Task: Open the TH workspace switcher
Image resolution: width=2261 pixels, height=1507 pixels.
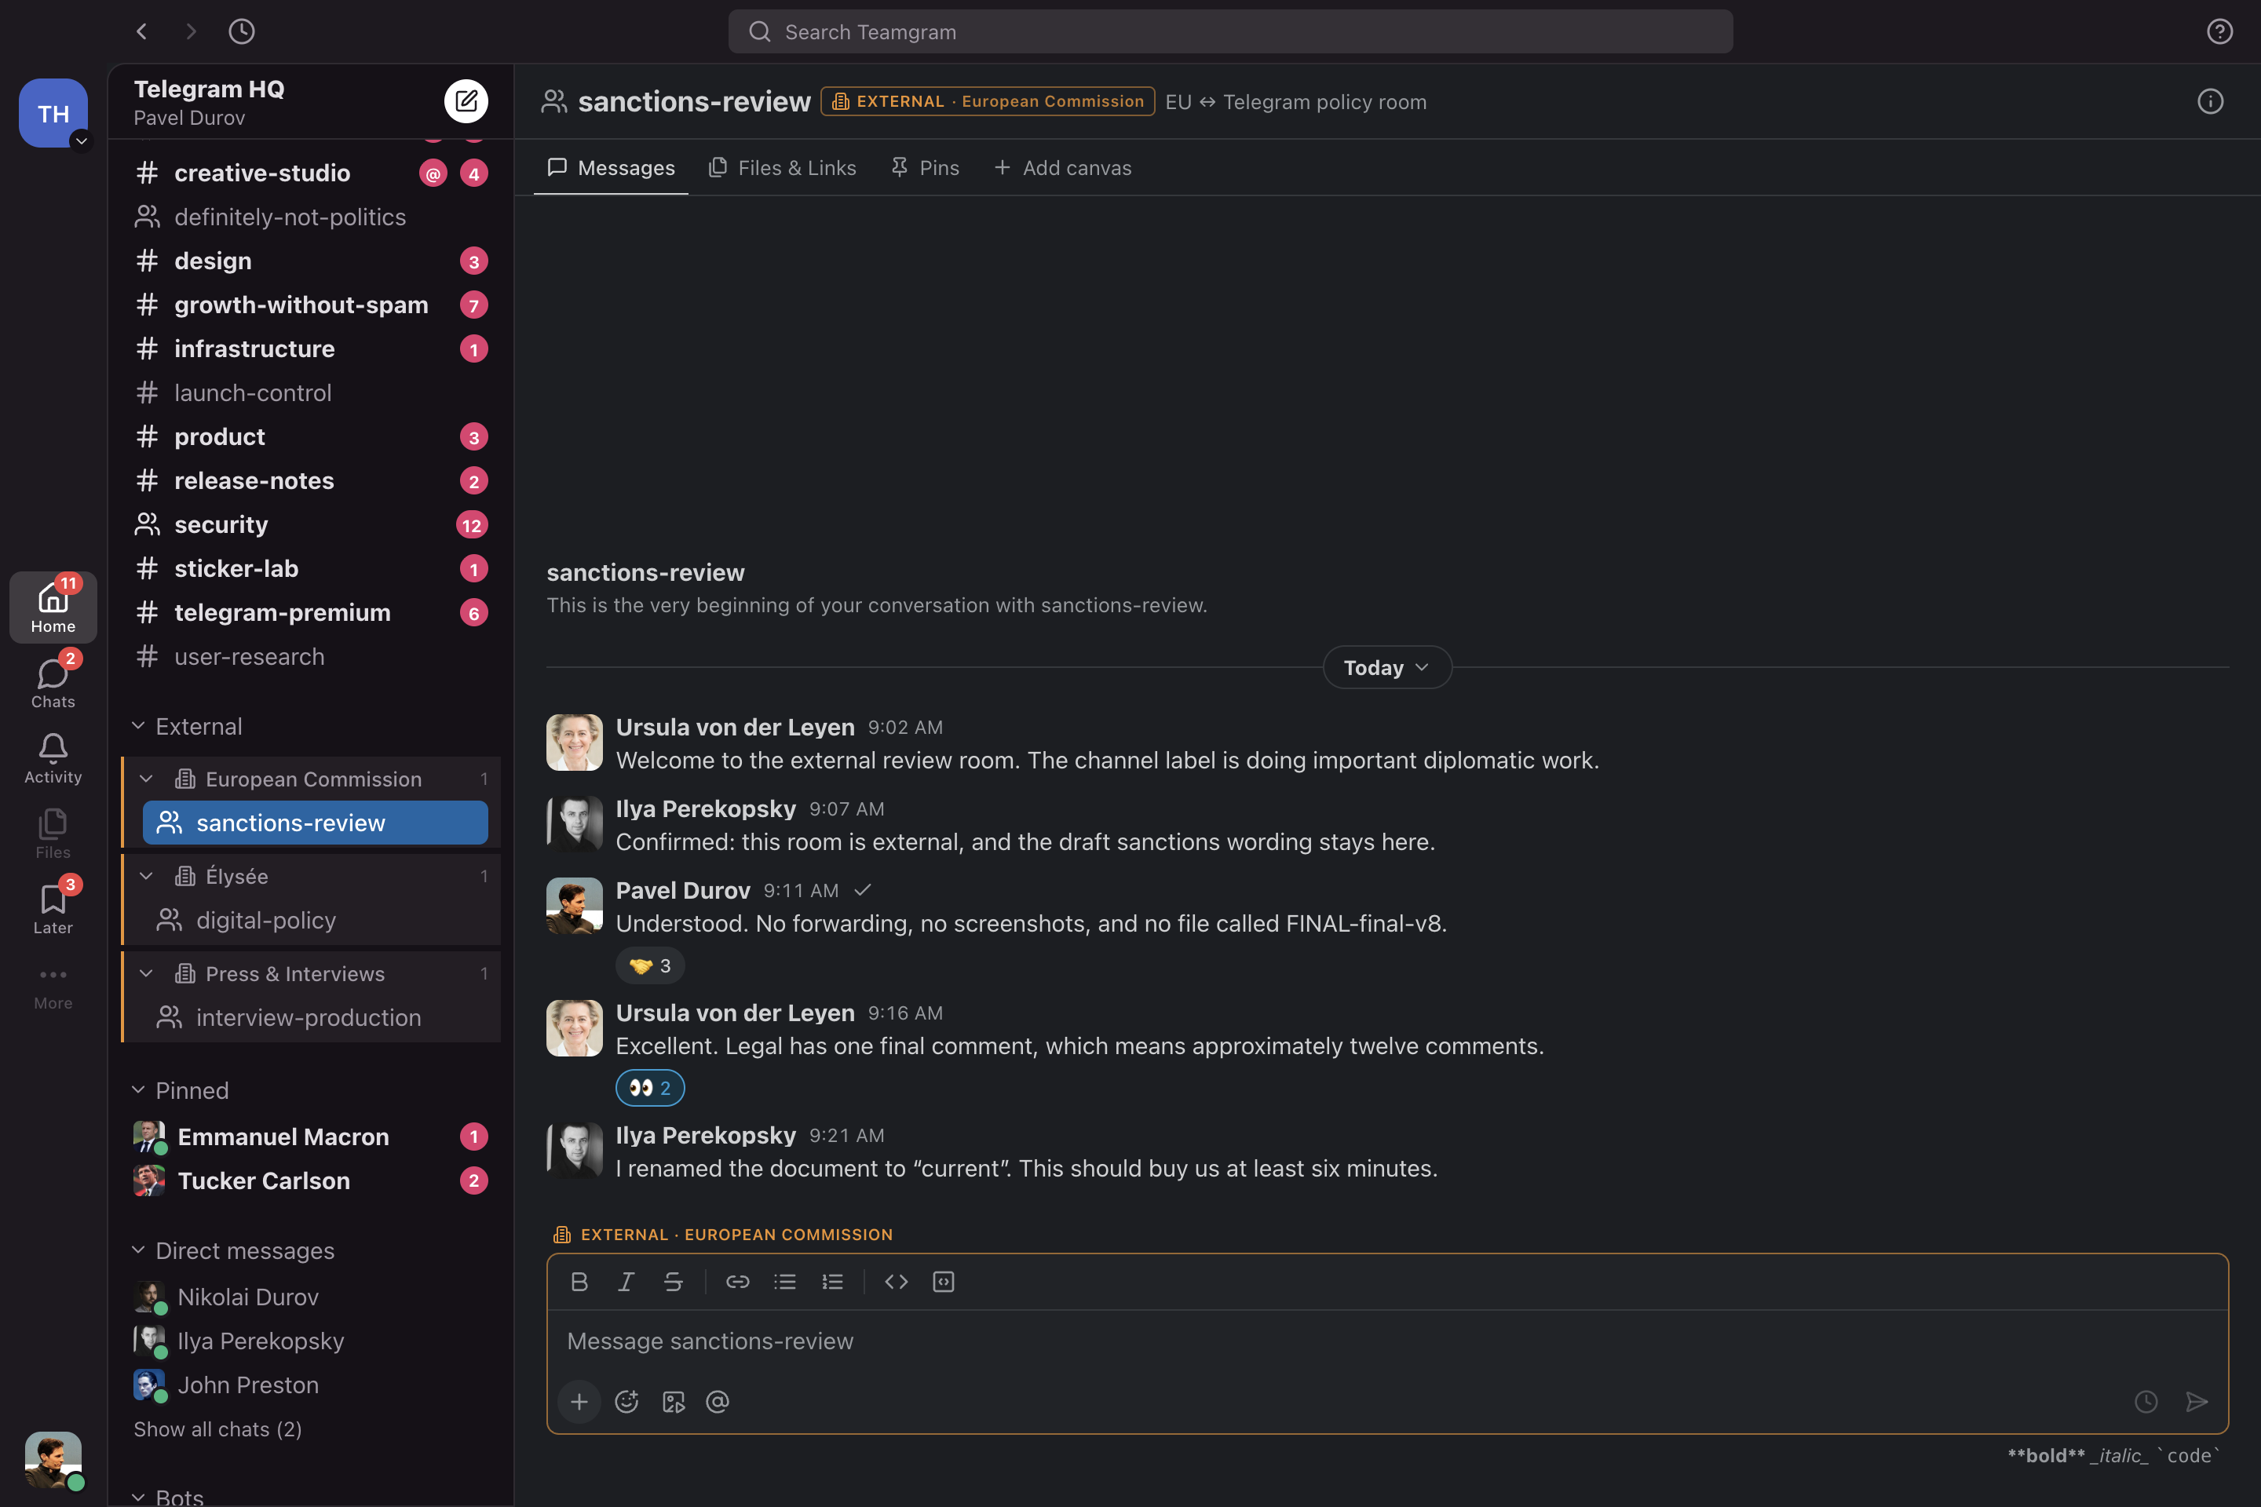Action: [x=53, y=112]
